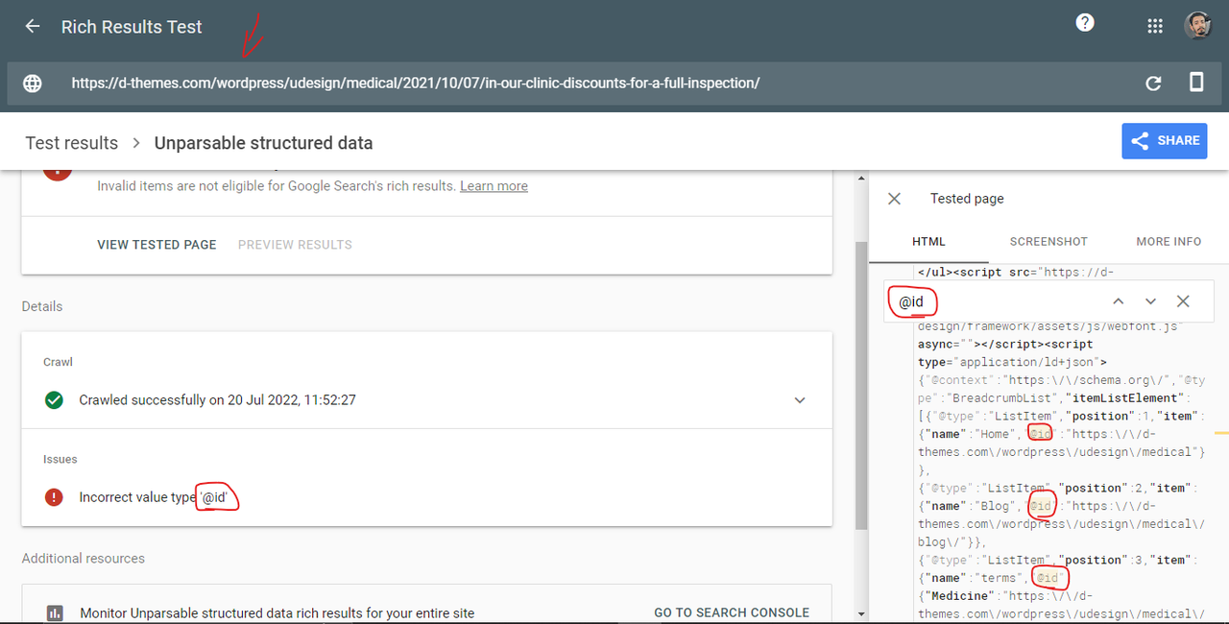The image size is (1229, 624).
Task: Edit the tested URL field
Action: tap(415, 84)
